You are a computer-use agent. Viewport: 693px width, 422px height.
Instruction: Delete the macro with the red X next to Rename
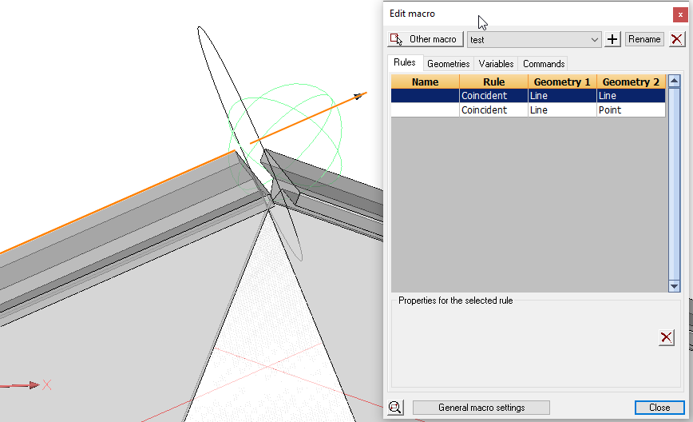[x=676, y=39]
